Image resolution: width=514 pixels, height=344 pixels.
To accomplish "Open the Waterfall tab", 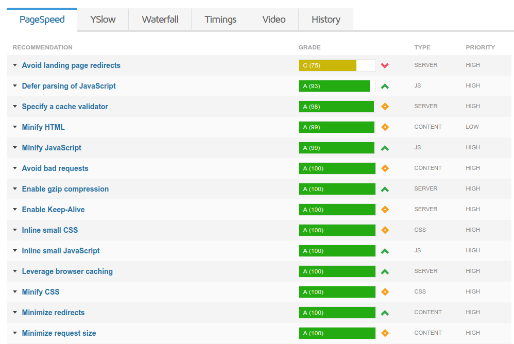I will point(160,20).
